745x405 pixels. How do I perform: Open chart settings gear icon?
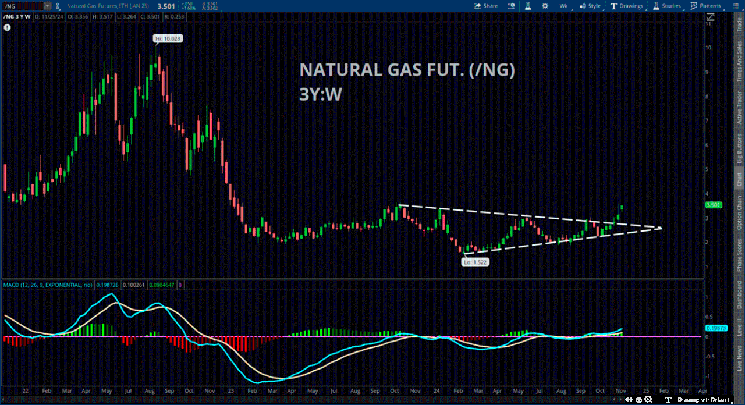point(545,6)
